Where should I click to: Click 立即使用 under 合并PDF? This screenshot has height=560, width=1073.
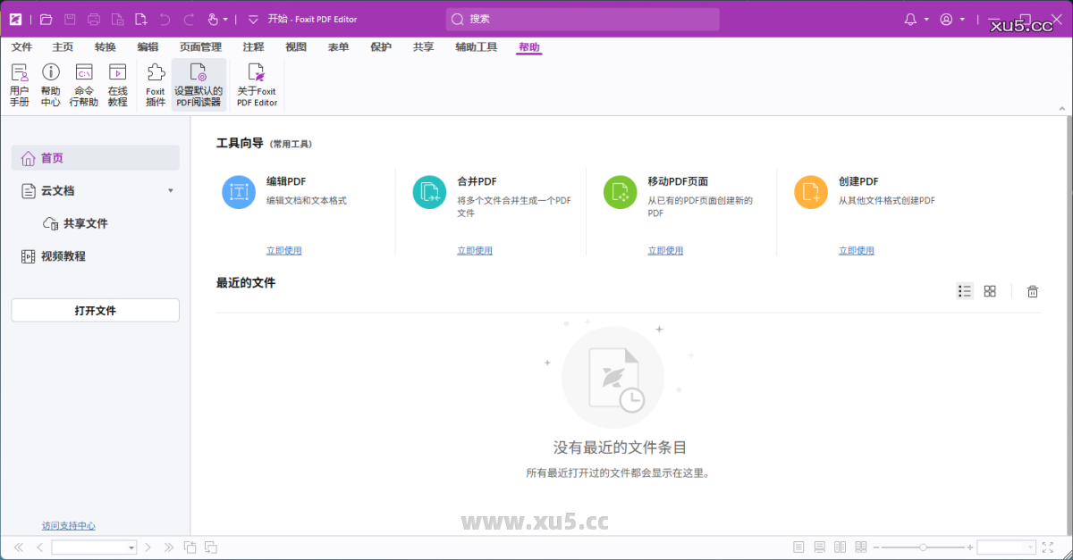(475, 250)
